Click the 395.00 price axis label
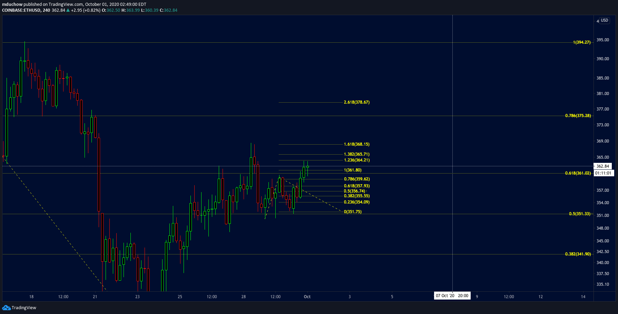 click(x=603, y=40)
